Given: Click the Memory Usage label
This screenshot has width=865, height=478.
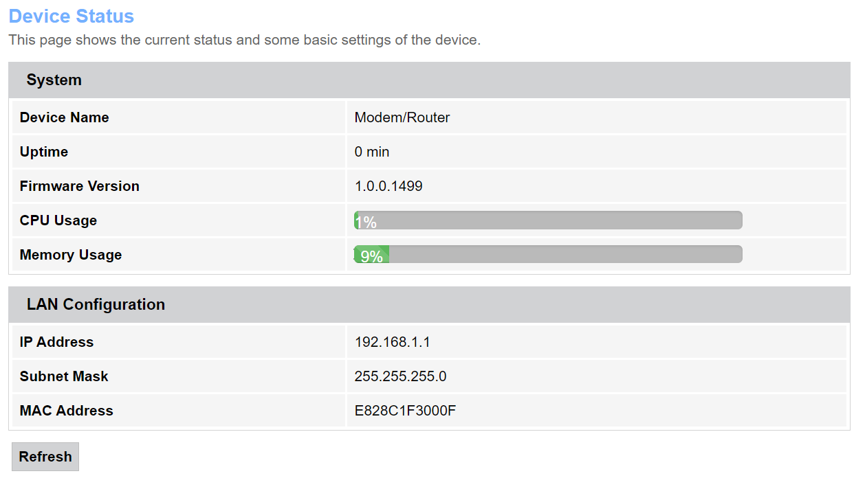Looking at the screenshot, I should tap(71, 255).
